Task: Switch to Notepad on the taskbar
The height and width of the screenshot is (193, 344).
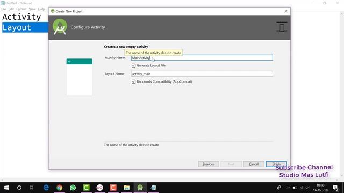Action: click(153, 188)
